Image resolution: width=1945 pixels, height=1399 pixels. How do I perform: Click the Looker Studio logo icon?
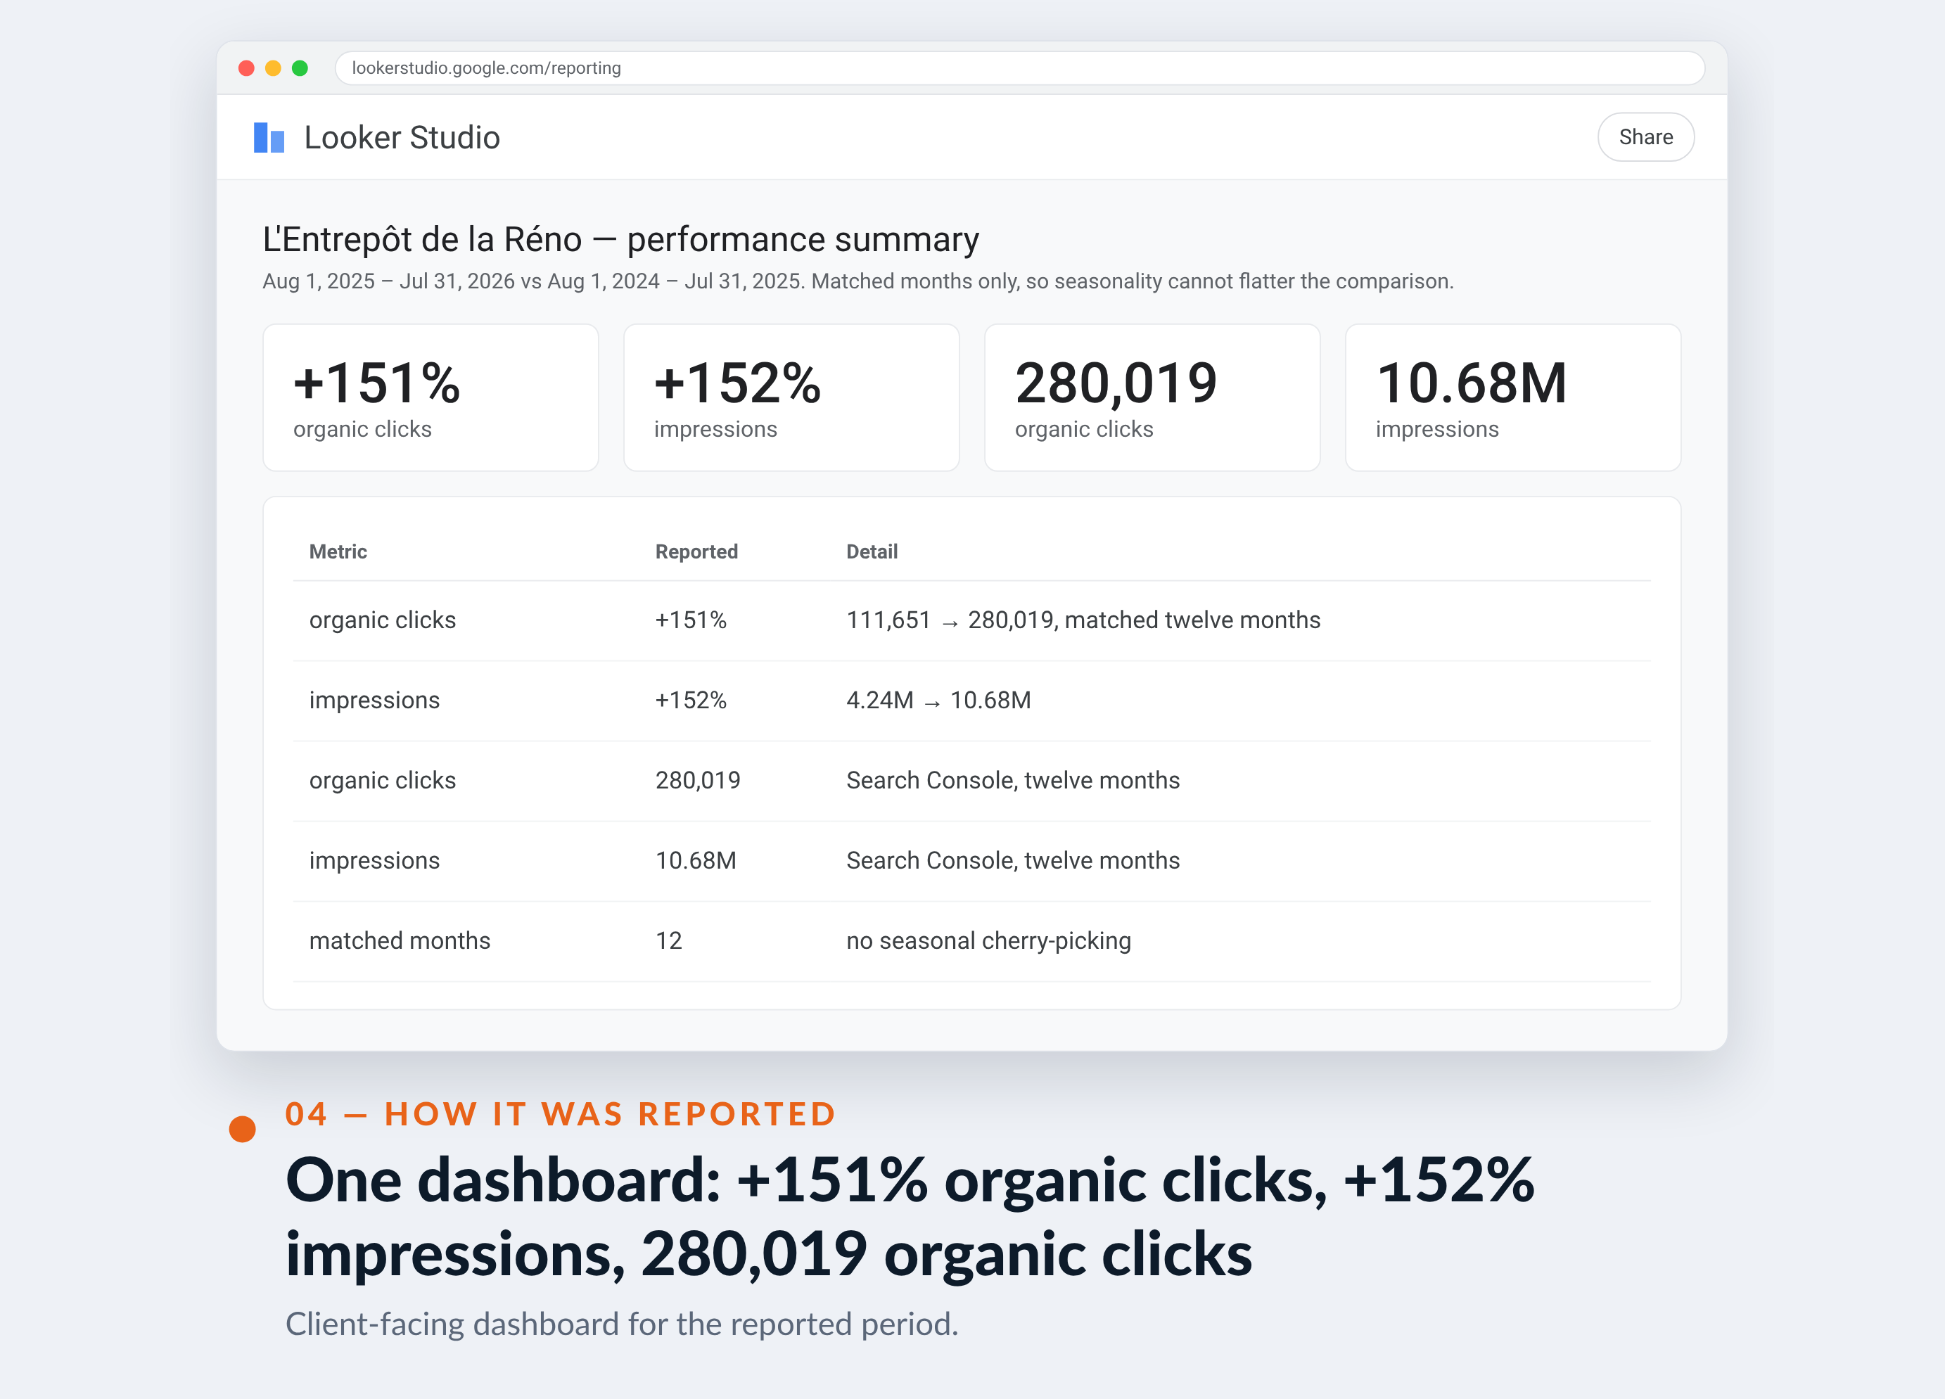(x=269, y=137)
